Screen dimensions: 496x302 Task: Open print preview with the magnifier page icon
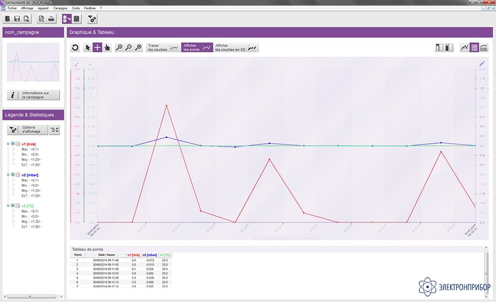(41, 19)
